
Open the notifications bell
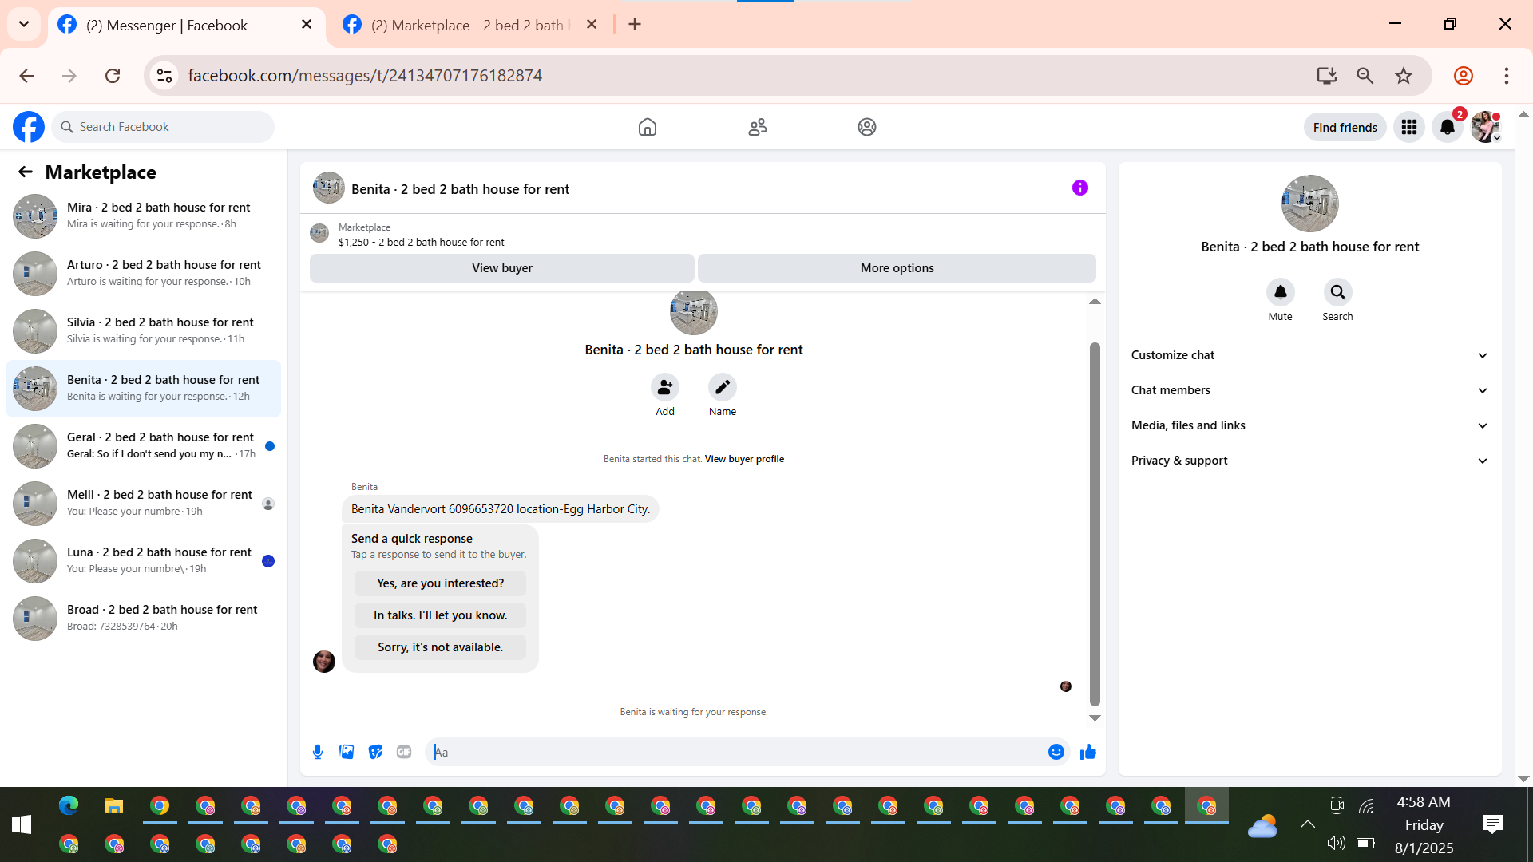coord(1447,127)
